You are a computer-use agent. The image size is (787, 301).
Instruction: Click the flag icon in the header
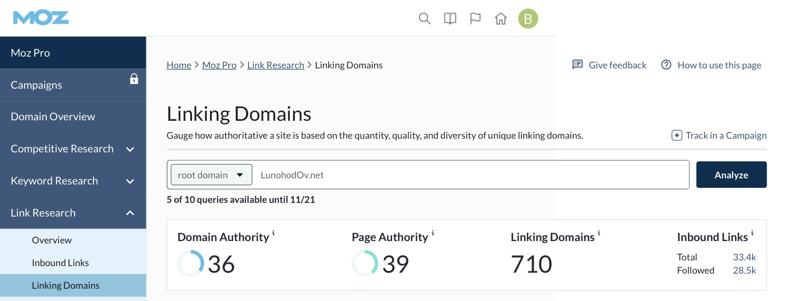(475, 18)
